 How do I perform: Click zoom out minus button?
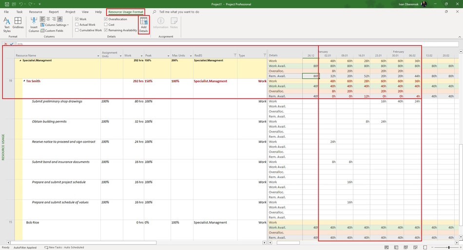[433, 248]
